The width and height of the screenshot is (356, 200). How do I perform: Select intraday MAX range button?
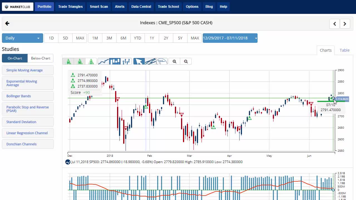coord(80,38)
